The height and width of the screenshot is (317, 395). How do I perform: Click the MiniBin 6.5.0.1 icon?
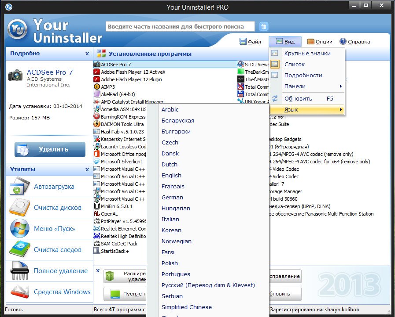click(97, 206)
